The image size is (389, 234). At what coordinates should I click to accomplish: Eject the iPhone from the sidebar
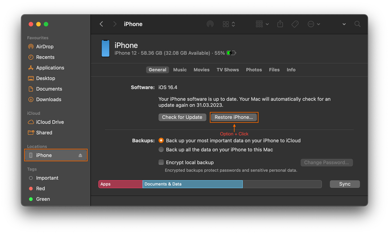click(80, 155)
